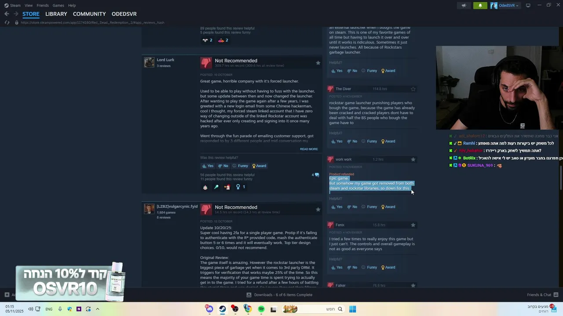Toggle the star on work work's review

pyautogui.click(x=413, y=159)
